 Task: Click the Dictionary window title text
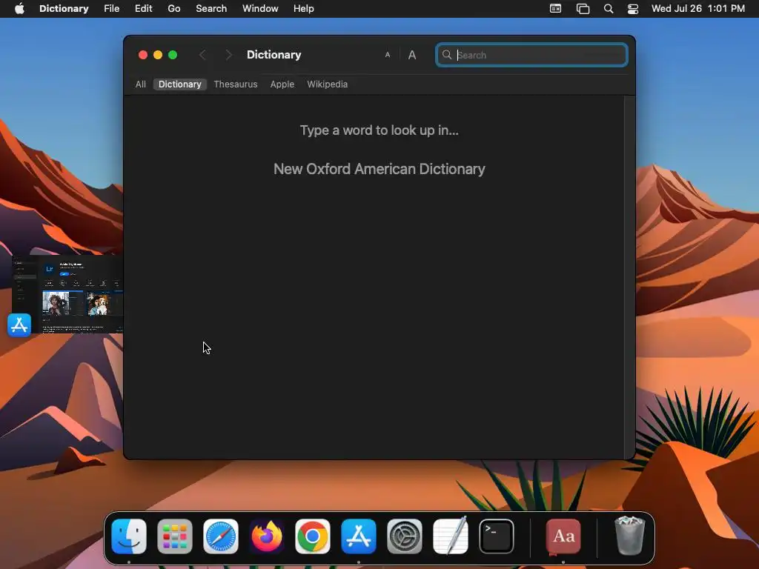pos(274,55)
